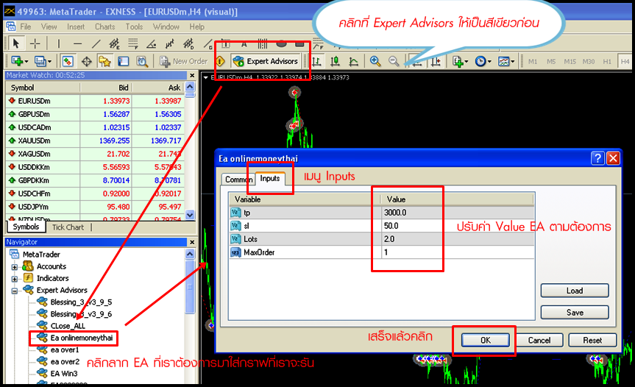The width and height of the screenshot is (635, 387).
Task: Zoom in on the chart
Action: tap(375, 61)
